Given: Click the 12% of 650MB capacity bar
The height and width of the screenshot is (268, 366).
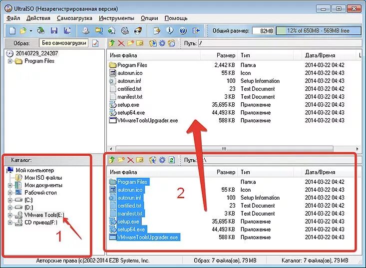Looking at the screenshot, I should (x=319, y=31).
